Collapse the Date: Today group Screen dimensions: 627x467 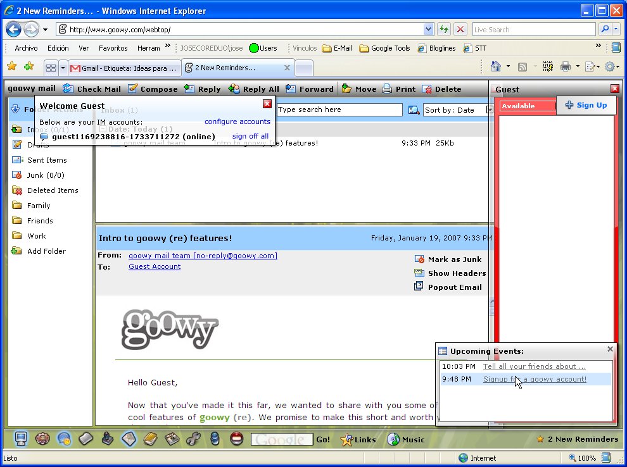[x=103, y=129]
